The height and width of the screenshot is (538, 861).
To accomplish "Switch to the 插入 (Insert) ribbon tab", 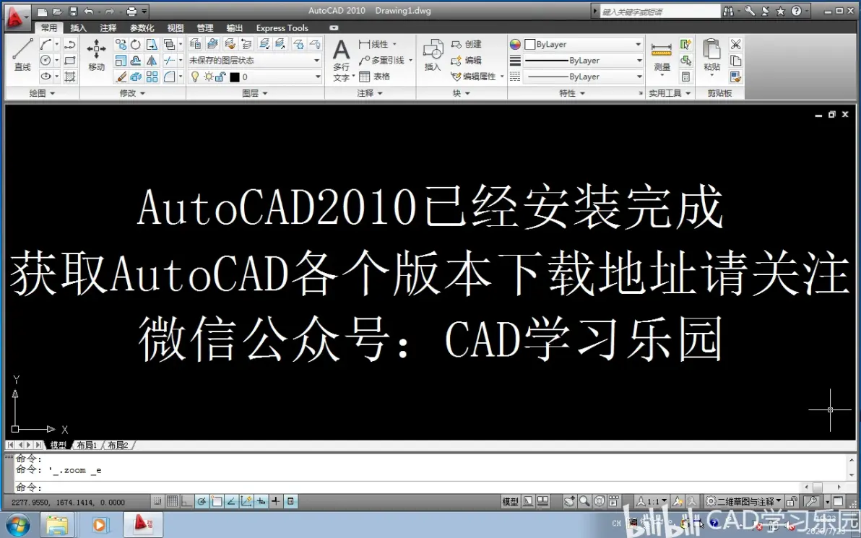I will [79, 28].
